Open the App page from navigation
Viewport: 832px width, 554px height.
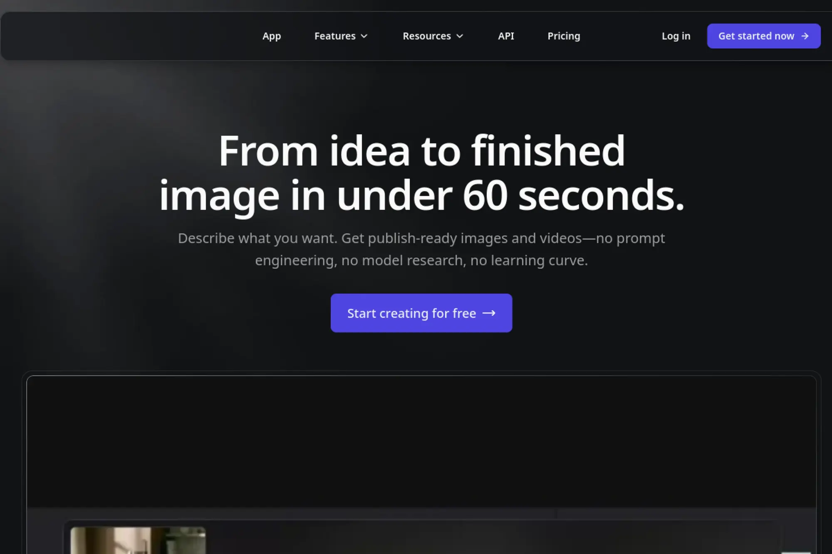click(272, 36)
